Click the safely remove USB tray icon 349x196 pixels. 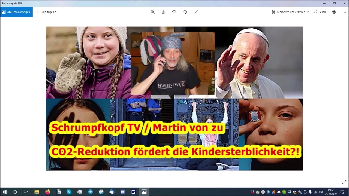point(305,192)
